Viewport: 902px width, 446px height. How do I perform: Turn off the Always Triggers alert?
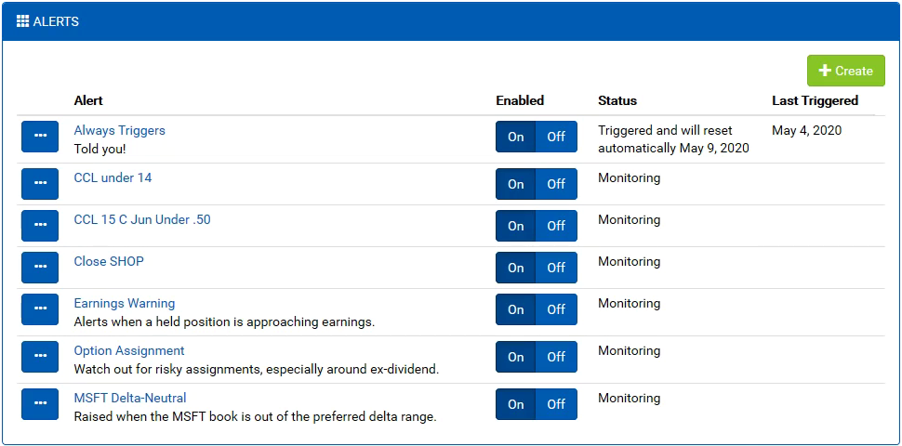556,137
